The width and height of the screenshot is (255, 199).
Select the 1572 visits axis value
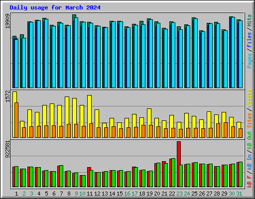tap(7, 96)
